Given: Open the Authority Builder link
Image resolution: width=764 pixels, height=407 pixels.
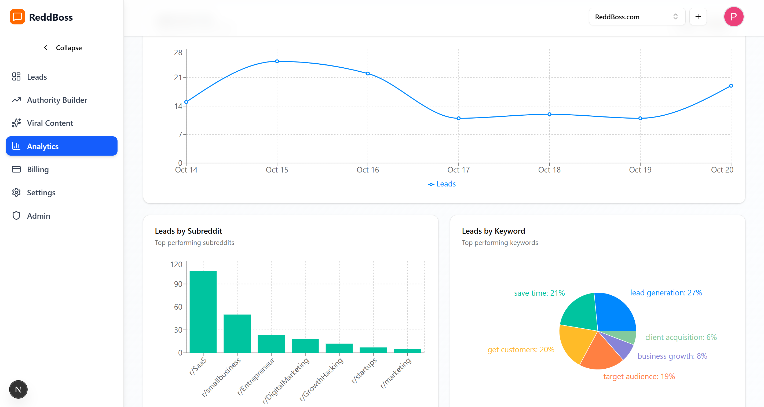Looking at the screenshot, I should pos(57,100).
